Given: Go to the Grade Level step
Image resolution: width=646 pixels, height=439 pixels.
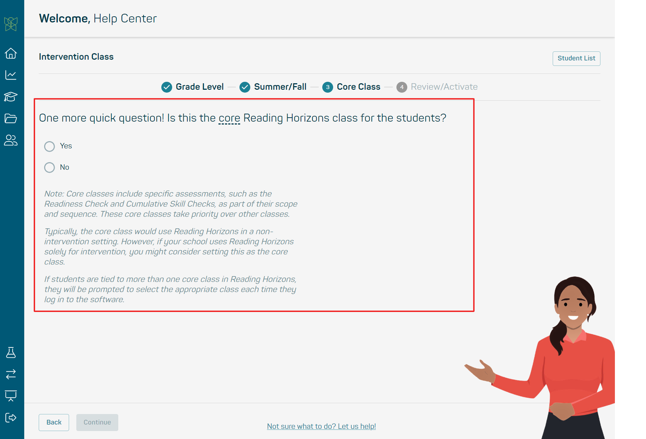Looking at the screenshot, I should [x=192, y=87].
